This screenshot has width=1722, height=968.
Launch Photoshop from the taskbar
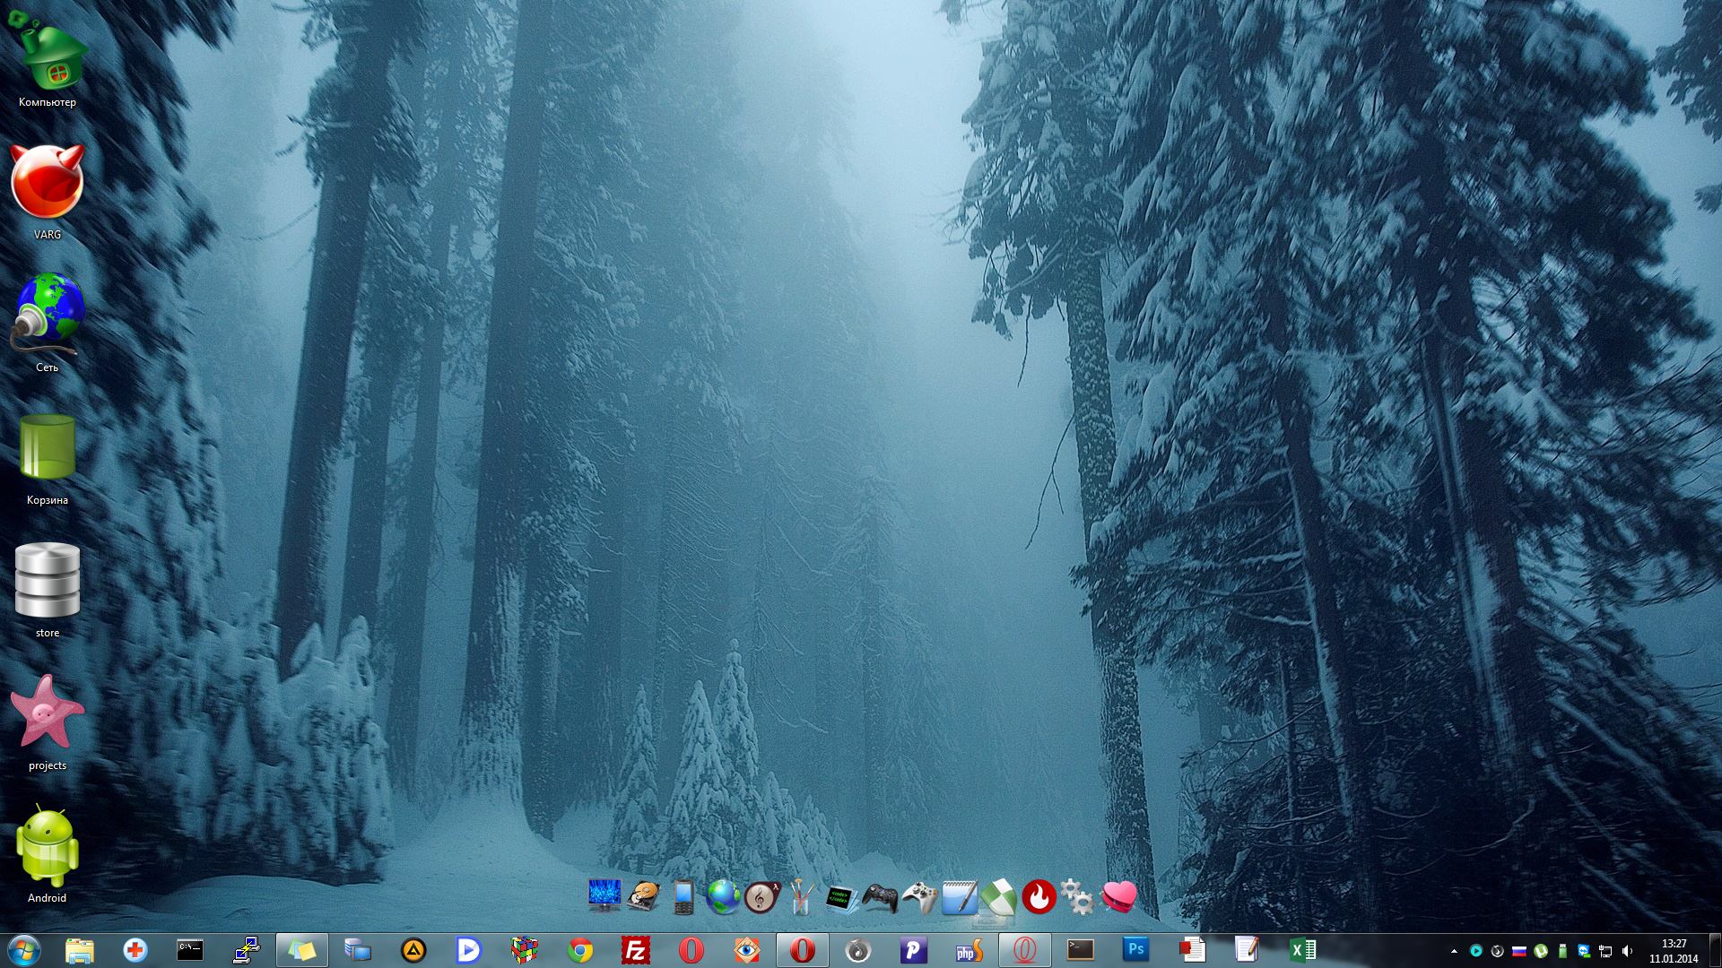(x=1135, y=949)
